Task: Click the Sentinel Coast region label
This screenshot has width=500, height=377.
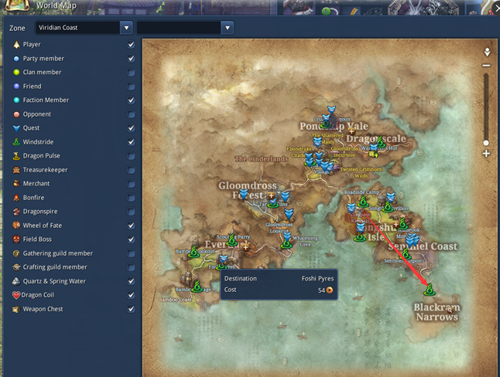Action: coord(423,246)
